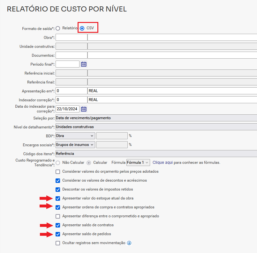Click the Referência final description field
Viewport: 257px width, 253px height.
point(172,82)
